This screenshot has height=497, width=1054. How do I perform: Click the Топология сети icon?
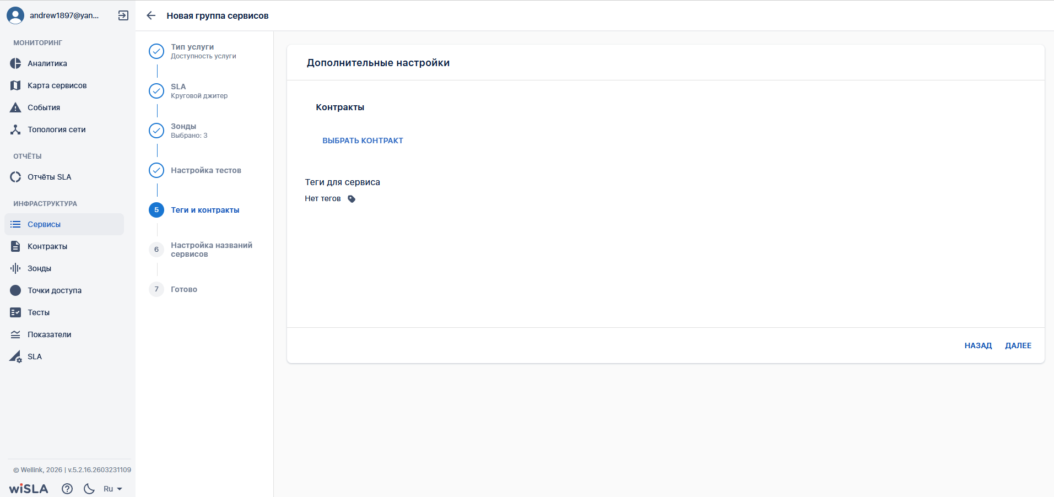point(15,129)
